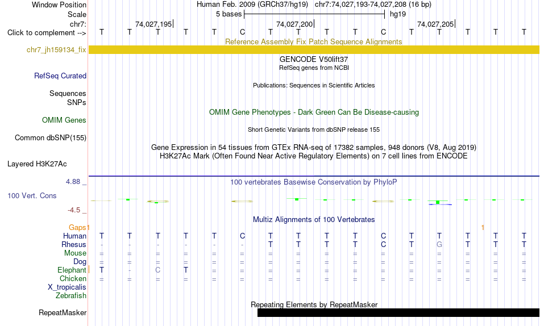
Task: Click the 74,027,205 ruler position
Action: tap(435, 24)
